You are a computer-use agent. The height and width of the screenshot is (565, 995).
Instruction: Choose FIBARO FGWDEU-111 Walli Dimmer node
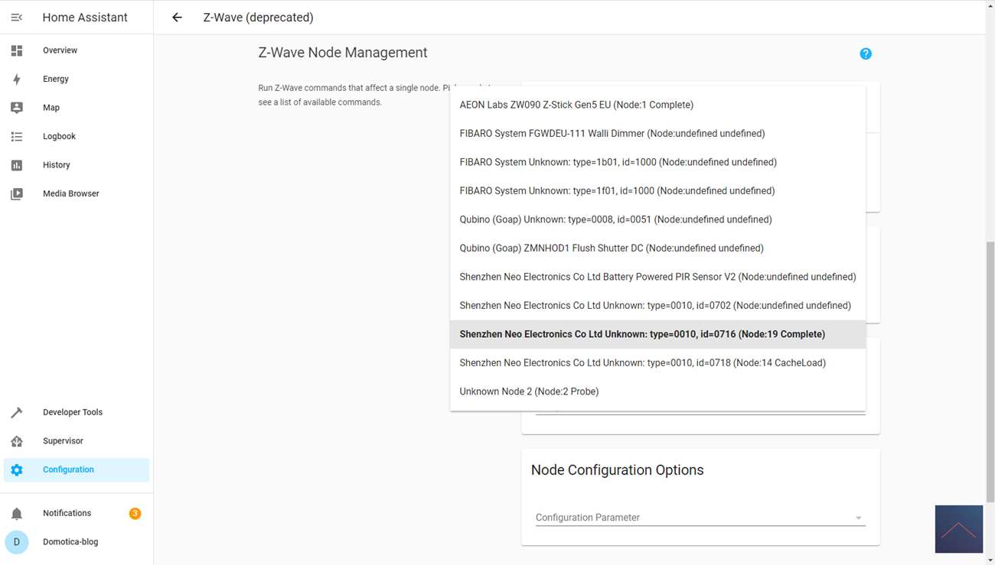pyautogui.click(x=612, y=134)
